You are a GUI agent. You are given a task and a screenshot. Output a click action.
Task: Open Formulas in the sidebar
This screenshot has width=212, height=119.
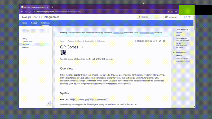click(x=25, y=48)
